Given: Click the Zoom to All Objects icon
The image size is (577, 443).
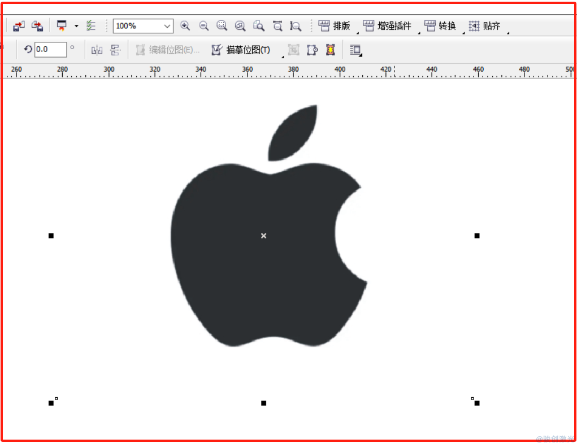Looking at the screenshot, I should (x=240, y=26).
